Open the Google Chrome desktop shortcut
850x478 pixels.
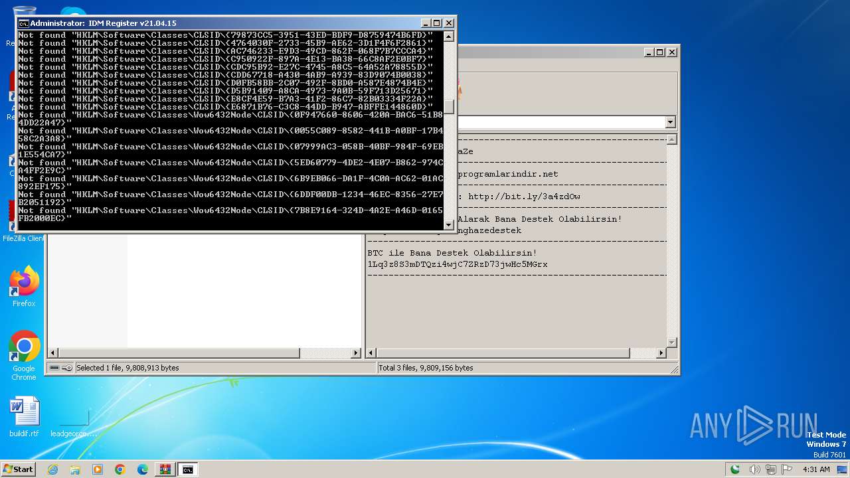click(x=24, y=355)
